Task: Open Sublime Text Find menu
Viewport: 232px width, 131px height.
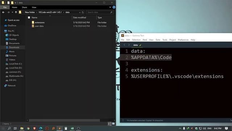Action: [x=145, y=40]
